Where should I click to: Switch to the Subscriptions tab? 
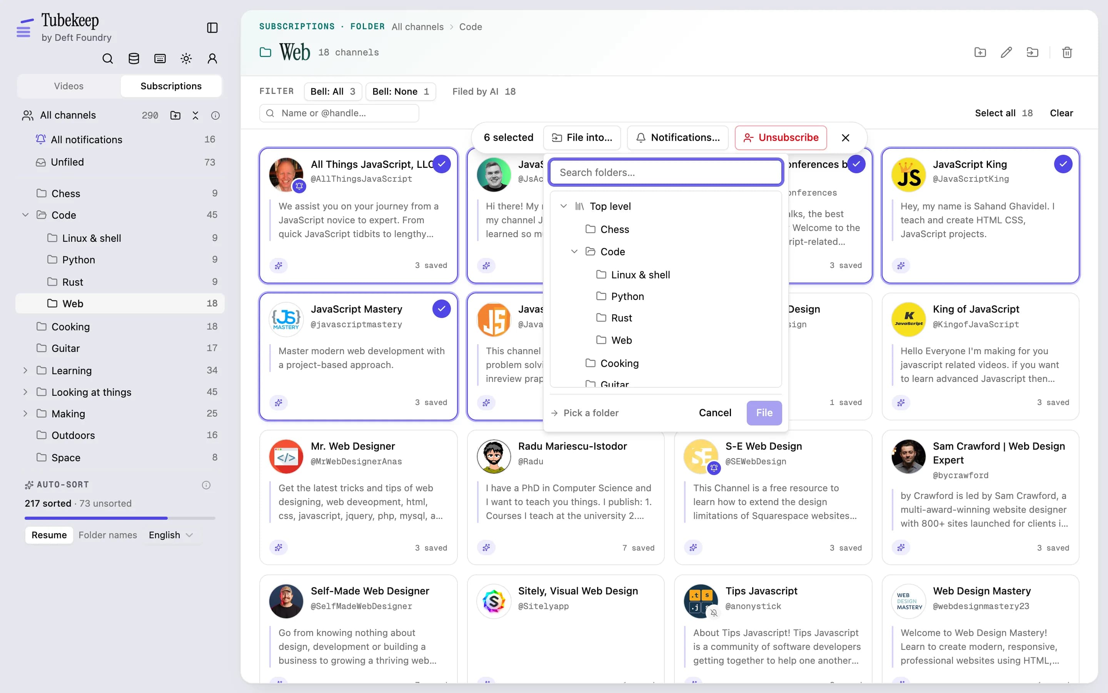171,86
